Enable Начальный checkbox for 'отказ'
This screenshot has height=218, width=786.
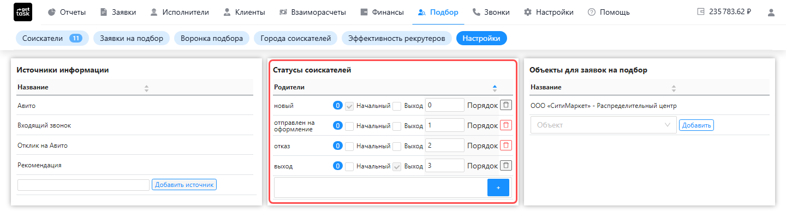point(349,146)
